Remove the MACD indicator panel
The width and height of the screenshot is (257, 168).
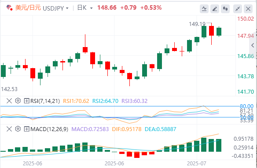(9, 129)
